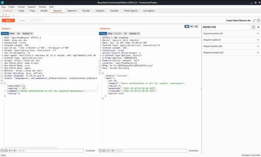Jump to previous match in Request

[10, 151]
